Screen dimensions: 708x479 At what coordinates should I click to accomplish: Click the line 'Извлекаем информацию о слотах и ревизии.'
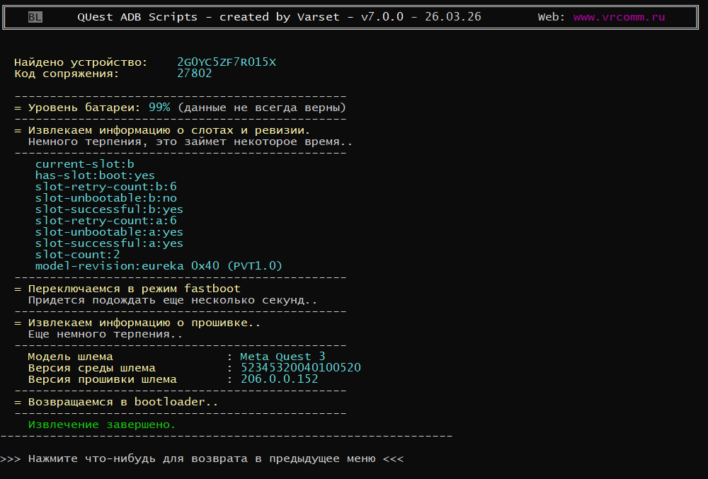coord(169,130)
